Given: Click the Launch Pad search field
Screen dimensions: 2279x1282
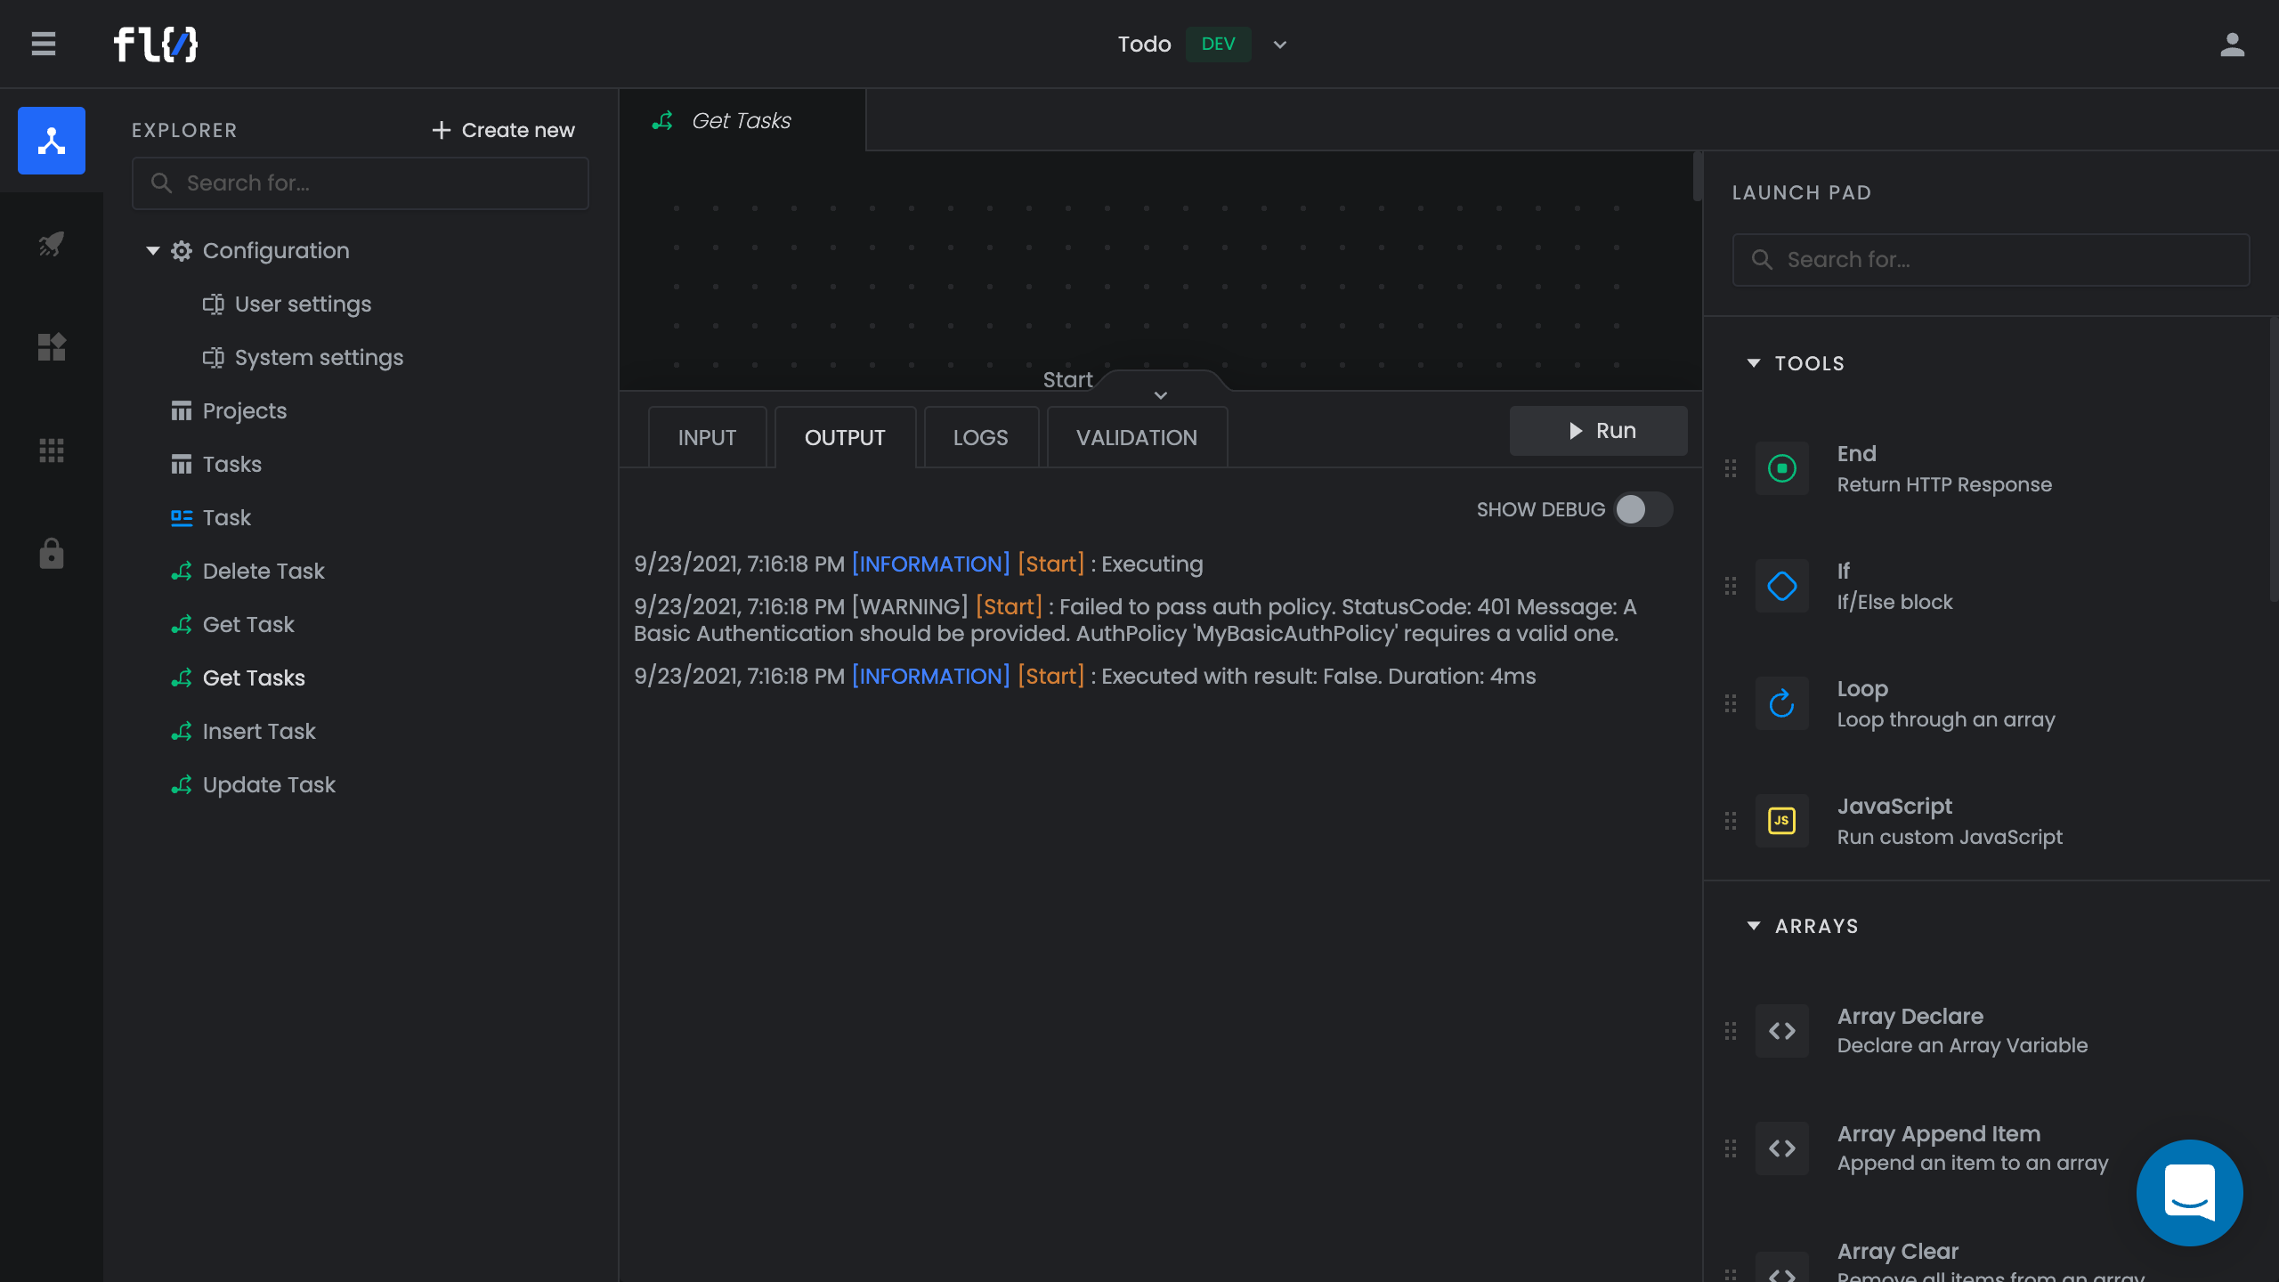Looking at the screenshot, I should pos(1990,260).
